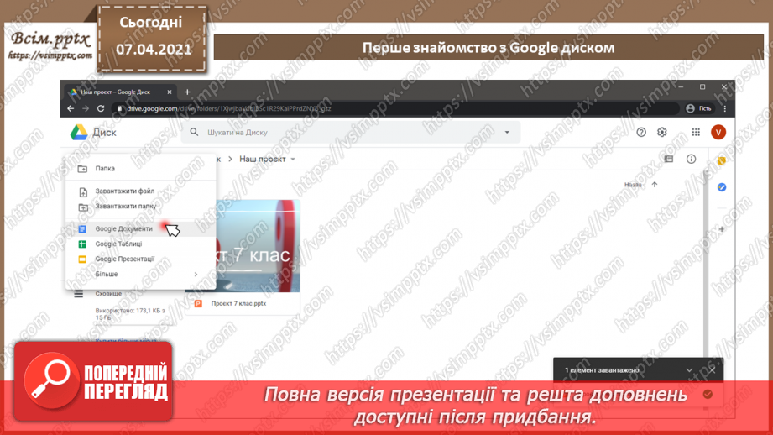
Task: Click the Попередній перегляд preview button
Action: point(93,381)
